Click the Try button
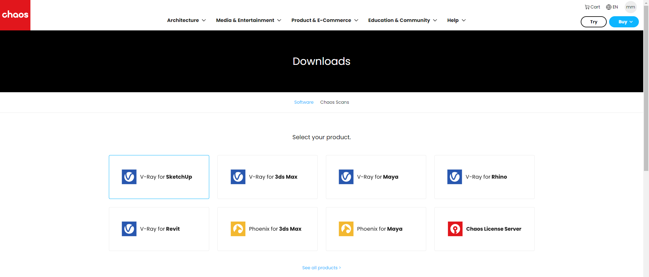649x277 pixels. (594, 22)
